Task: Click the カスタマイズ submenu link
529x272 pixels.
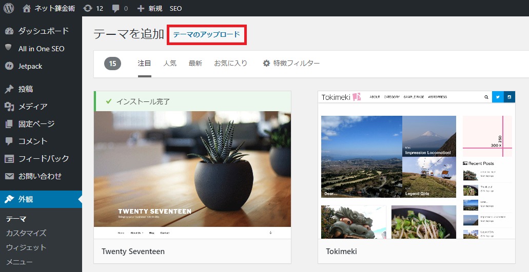Action: point(26,233)
